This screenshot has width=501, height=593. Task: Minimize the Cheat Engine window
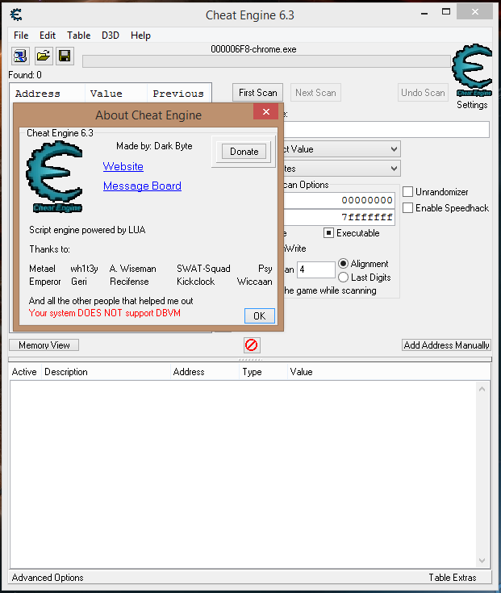pyautogui.click(x=424, y=12)
